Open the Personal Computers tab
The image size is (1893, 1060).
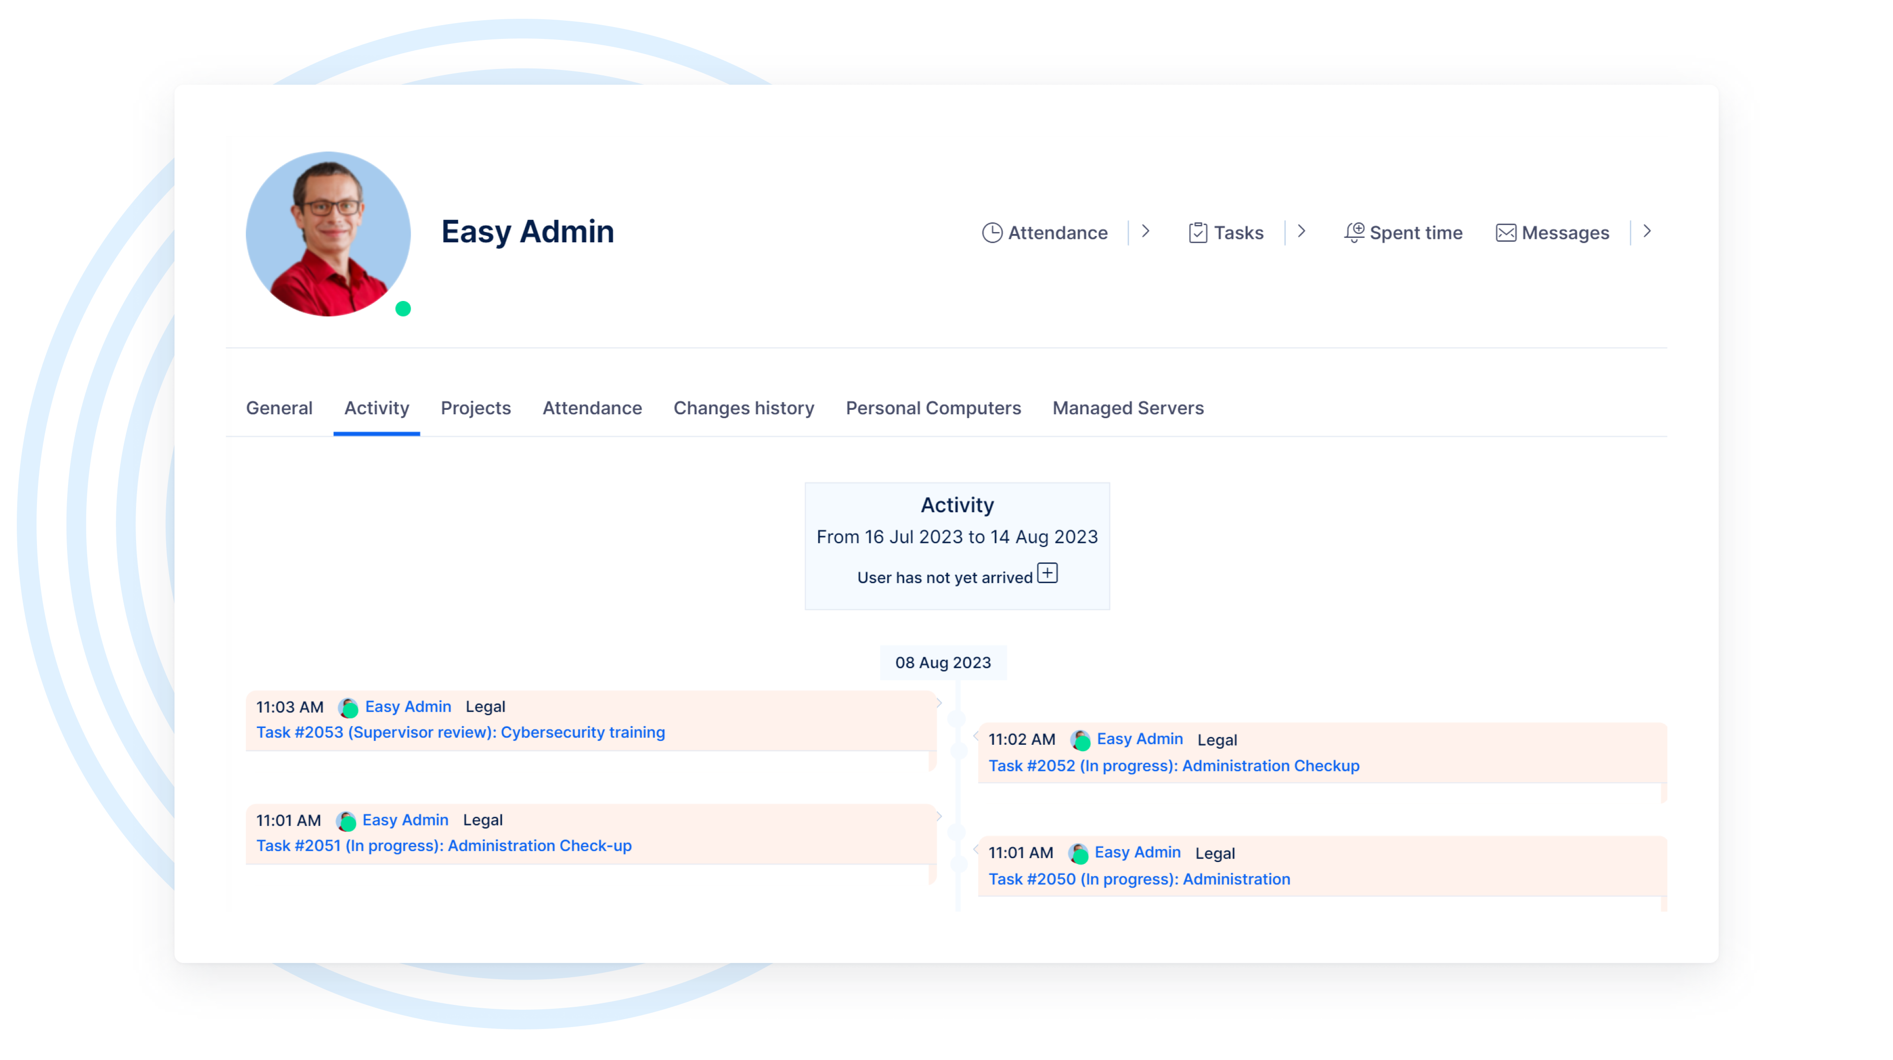point(933,408)
